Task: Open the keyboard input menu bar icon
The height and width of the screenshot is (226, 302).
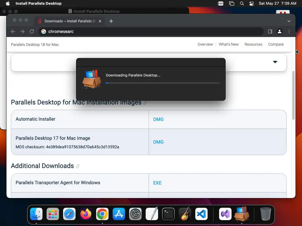Action: [x=221, y=4]
